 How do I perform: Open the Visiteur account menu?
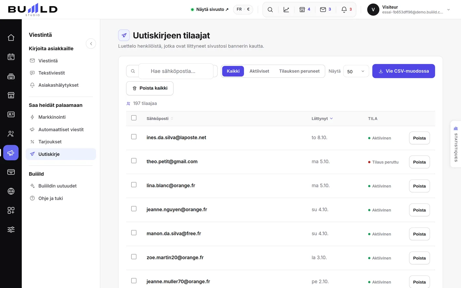click(x=409, y=10)
